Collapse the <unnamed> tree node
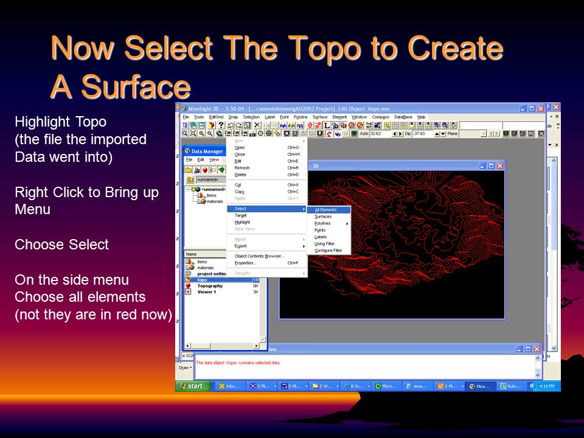Viewport: 584px width, 438px height. (x=187, y=189)
